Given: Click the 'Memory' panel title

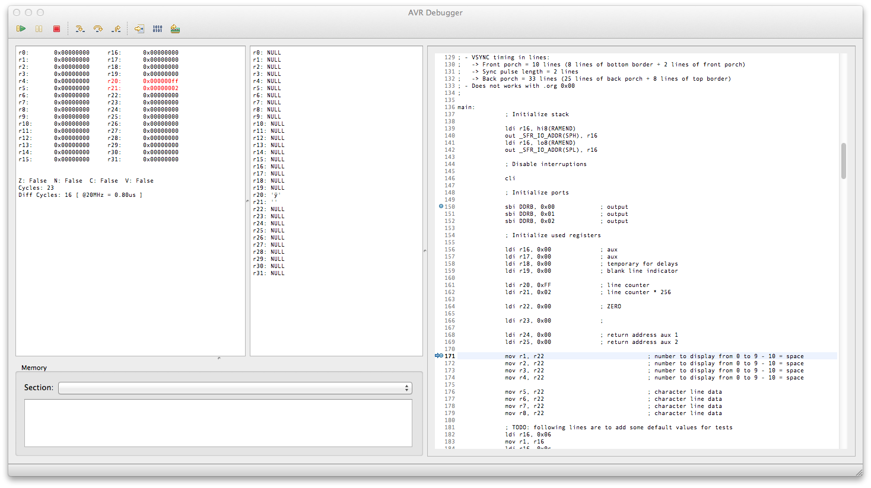Looking at the screenshot, I should [x=34, y=368].
